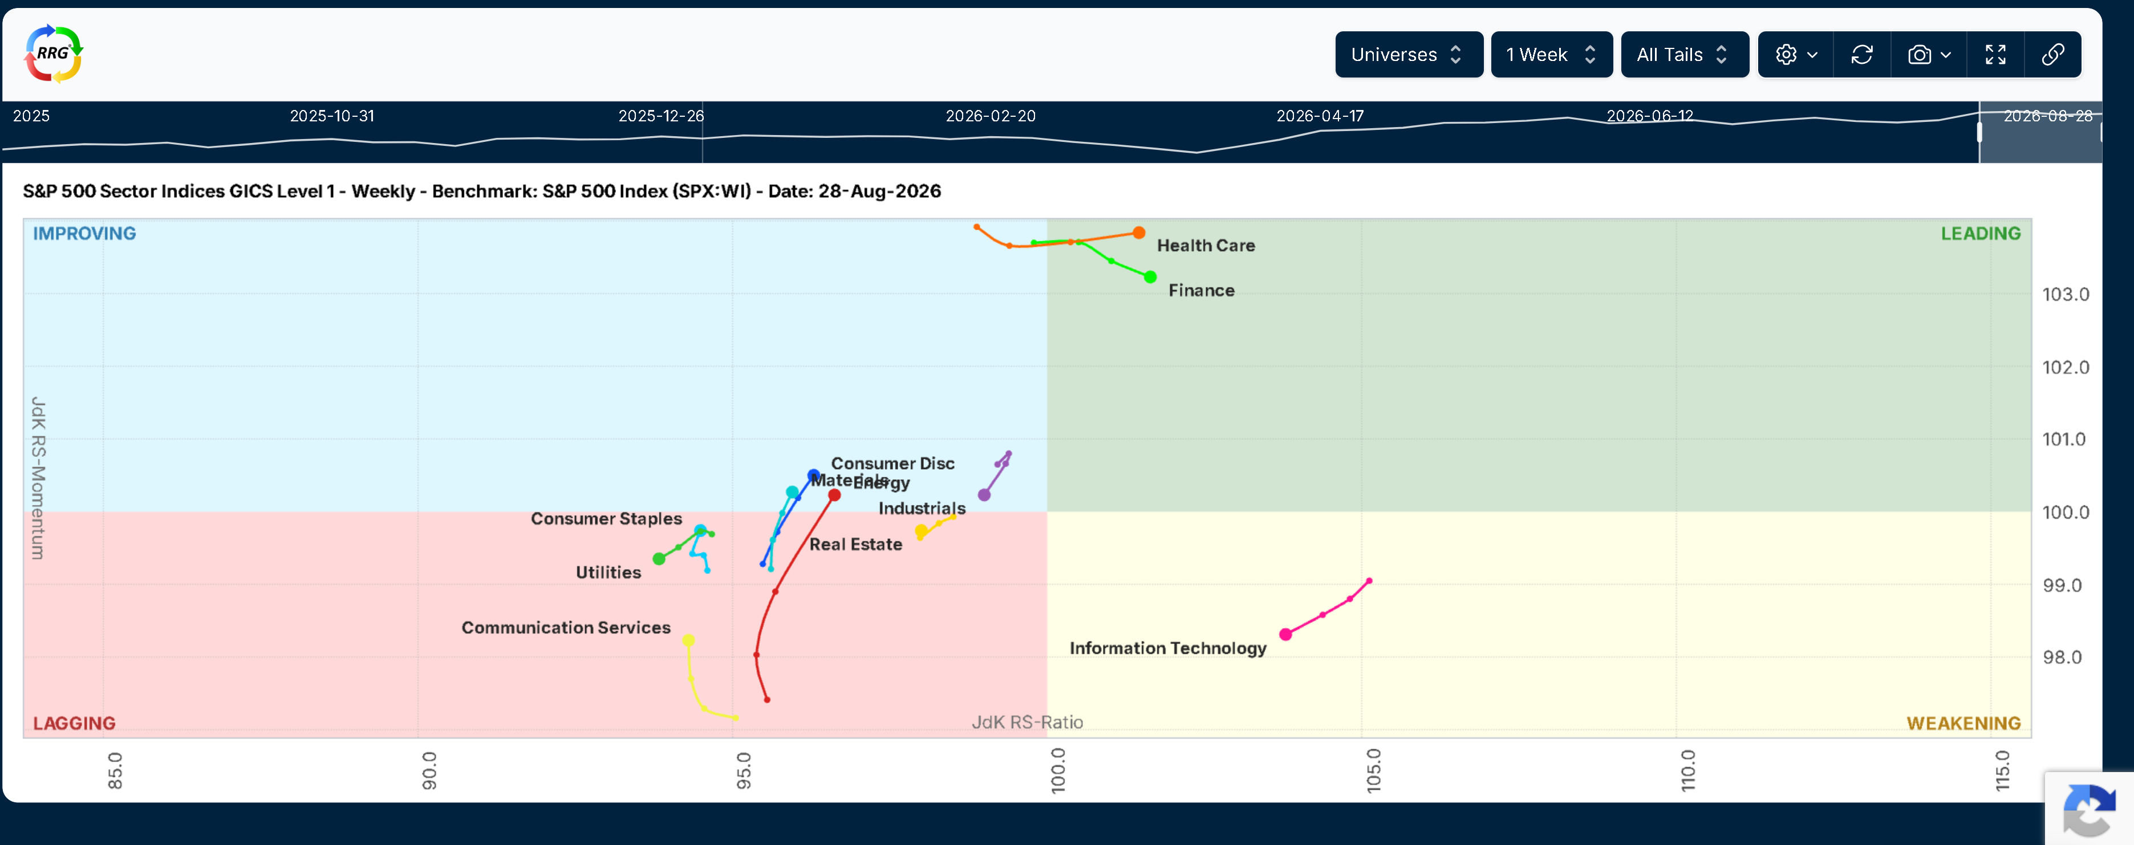Click the 103.0 momentum axis value
The height and width of the screenshot is (845, 2134).
2065,295
